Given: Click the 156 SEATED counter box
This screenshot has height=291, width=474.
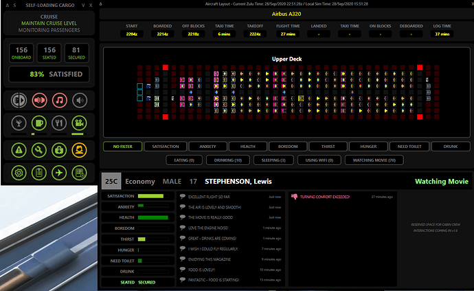Looking at the screenshot, I should (x=49, y=53).
